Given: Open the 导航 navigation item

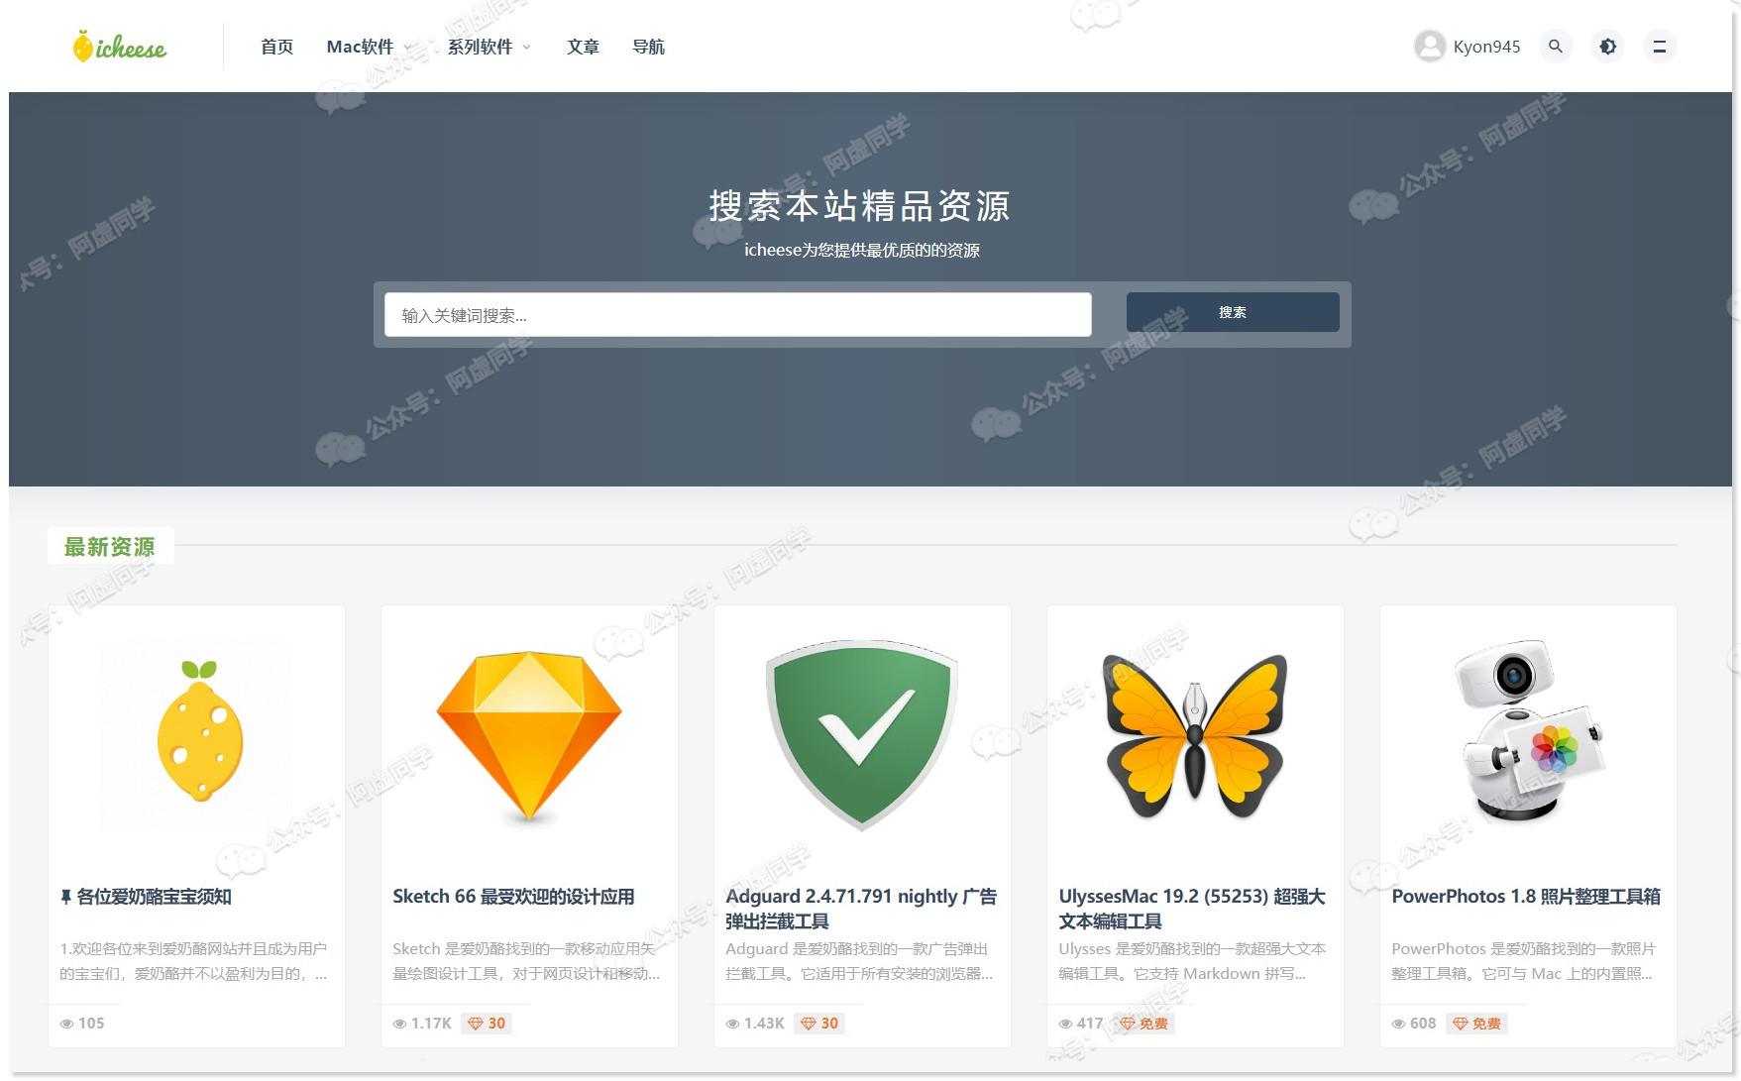Looking at the screenshot, I should coord(648,47).
